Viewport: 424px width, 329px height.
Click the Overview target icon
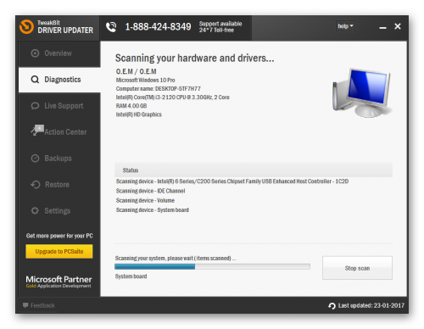[35, 53]
